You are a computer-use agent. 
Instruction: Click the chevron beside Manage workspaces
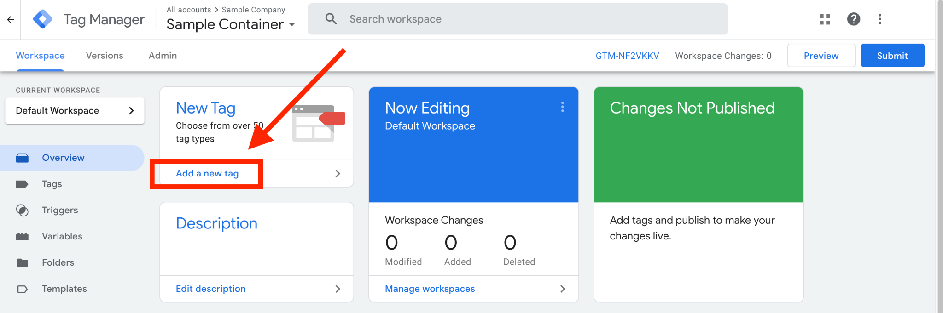point(562,289)
